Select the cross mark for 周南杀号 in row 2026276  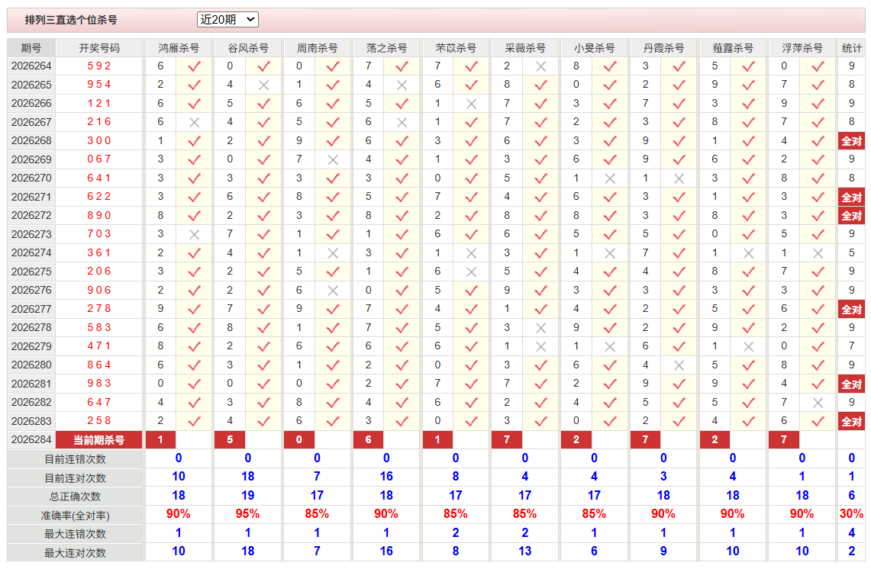coord(333,291)
